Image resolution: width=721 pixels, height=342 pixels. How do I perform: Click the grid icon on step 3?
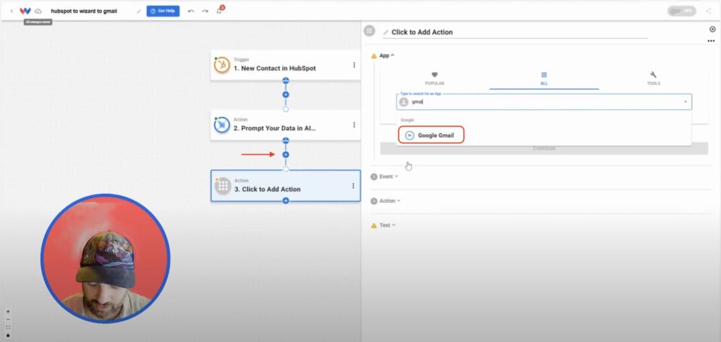click(x=223, y=186)
